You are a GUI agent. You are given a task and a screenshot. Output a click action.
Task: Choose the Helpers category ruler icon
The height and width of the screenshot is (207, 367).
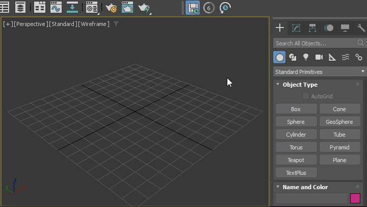point(332,57)
